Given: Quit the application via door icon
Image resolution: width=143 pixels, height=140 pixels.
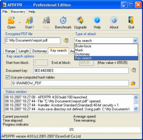Looking at the screenshot, I should click(x=131, y=23).
